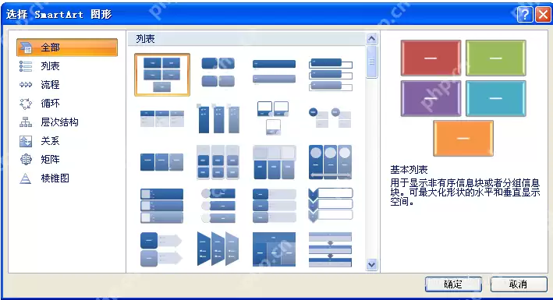Click the layout gallery scroll up arrow

372,38
